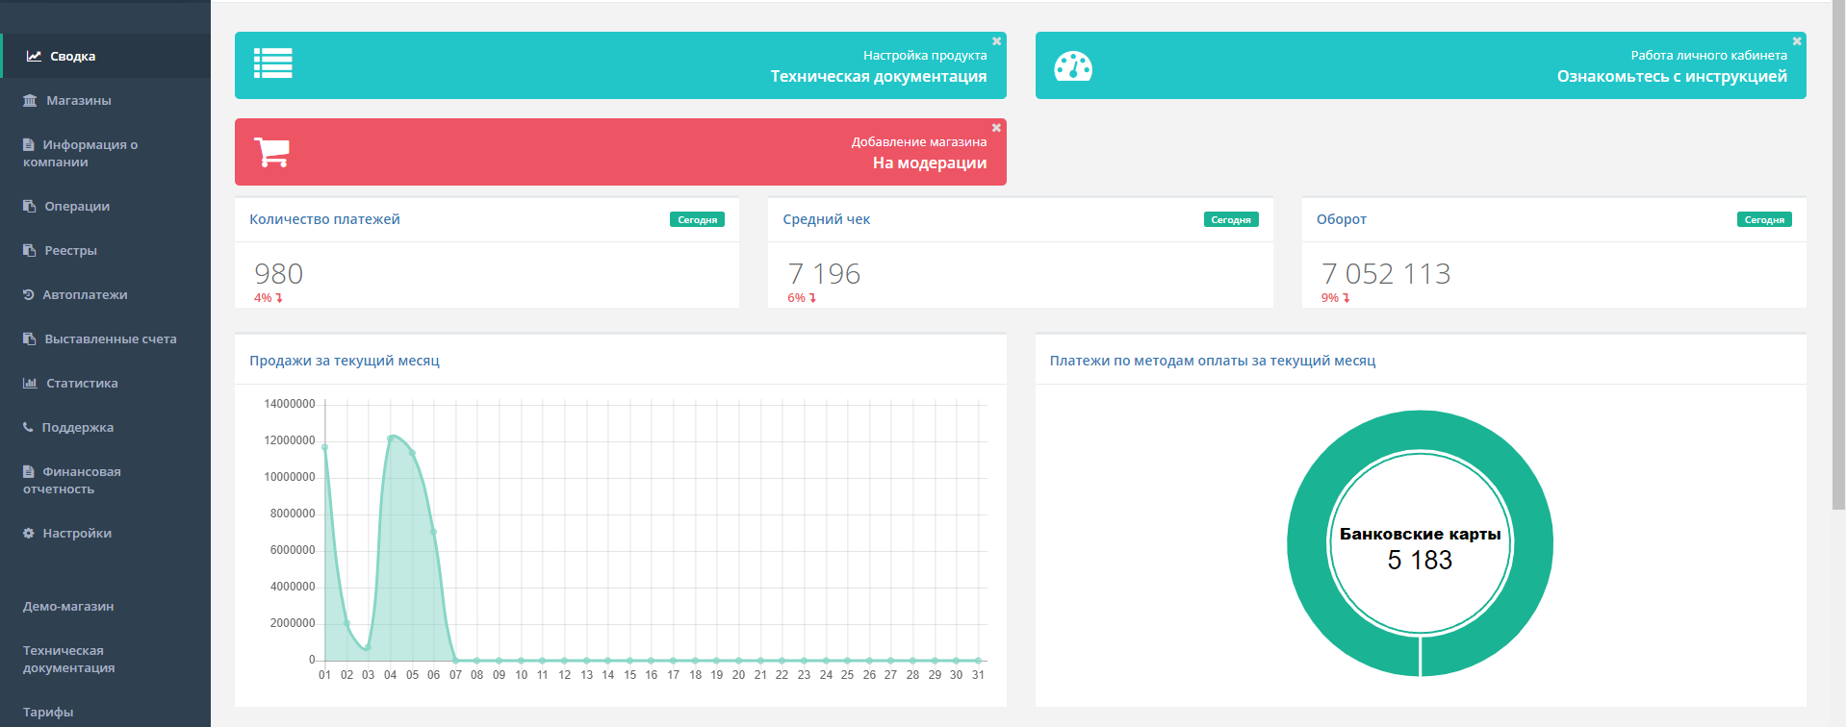Click the file icon beside Финансовая отчетность
This screenshot has width=1846, height=727.
point(29,471)
